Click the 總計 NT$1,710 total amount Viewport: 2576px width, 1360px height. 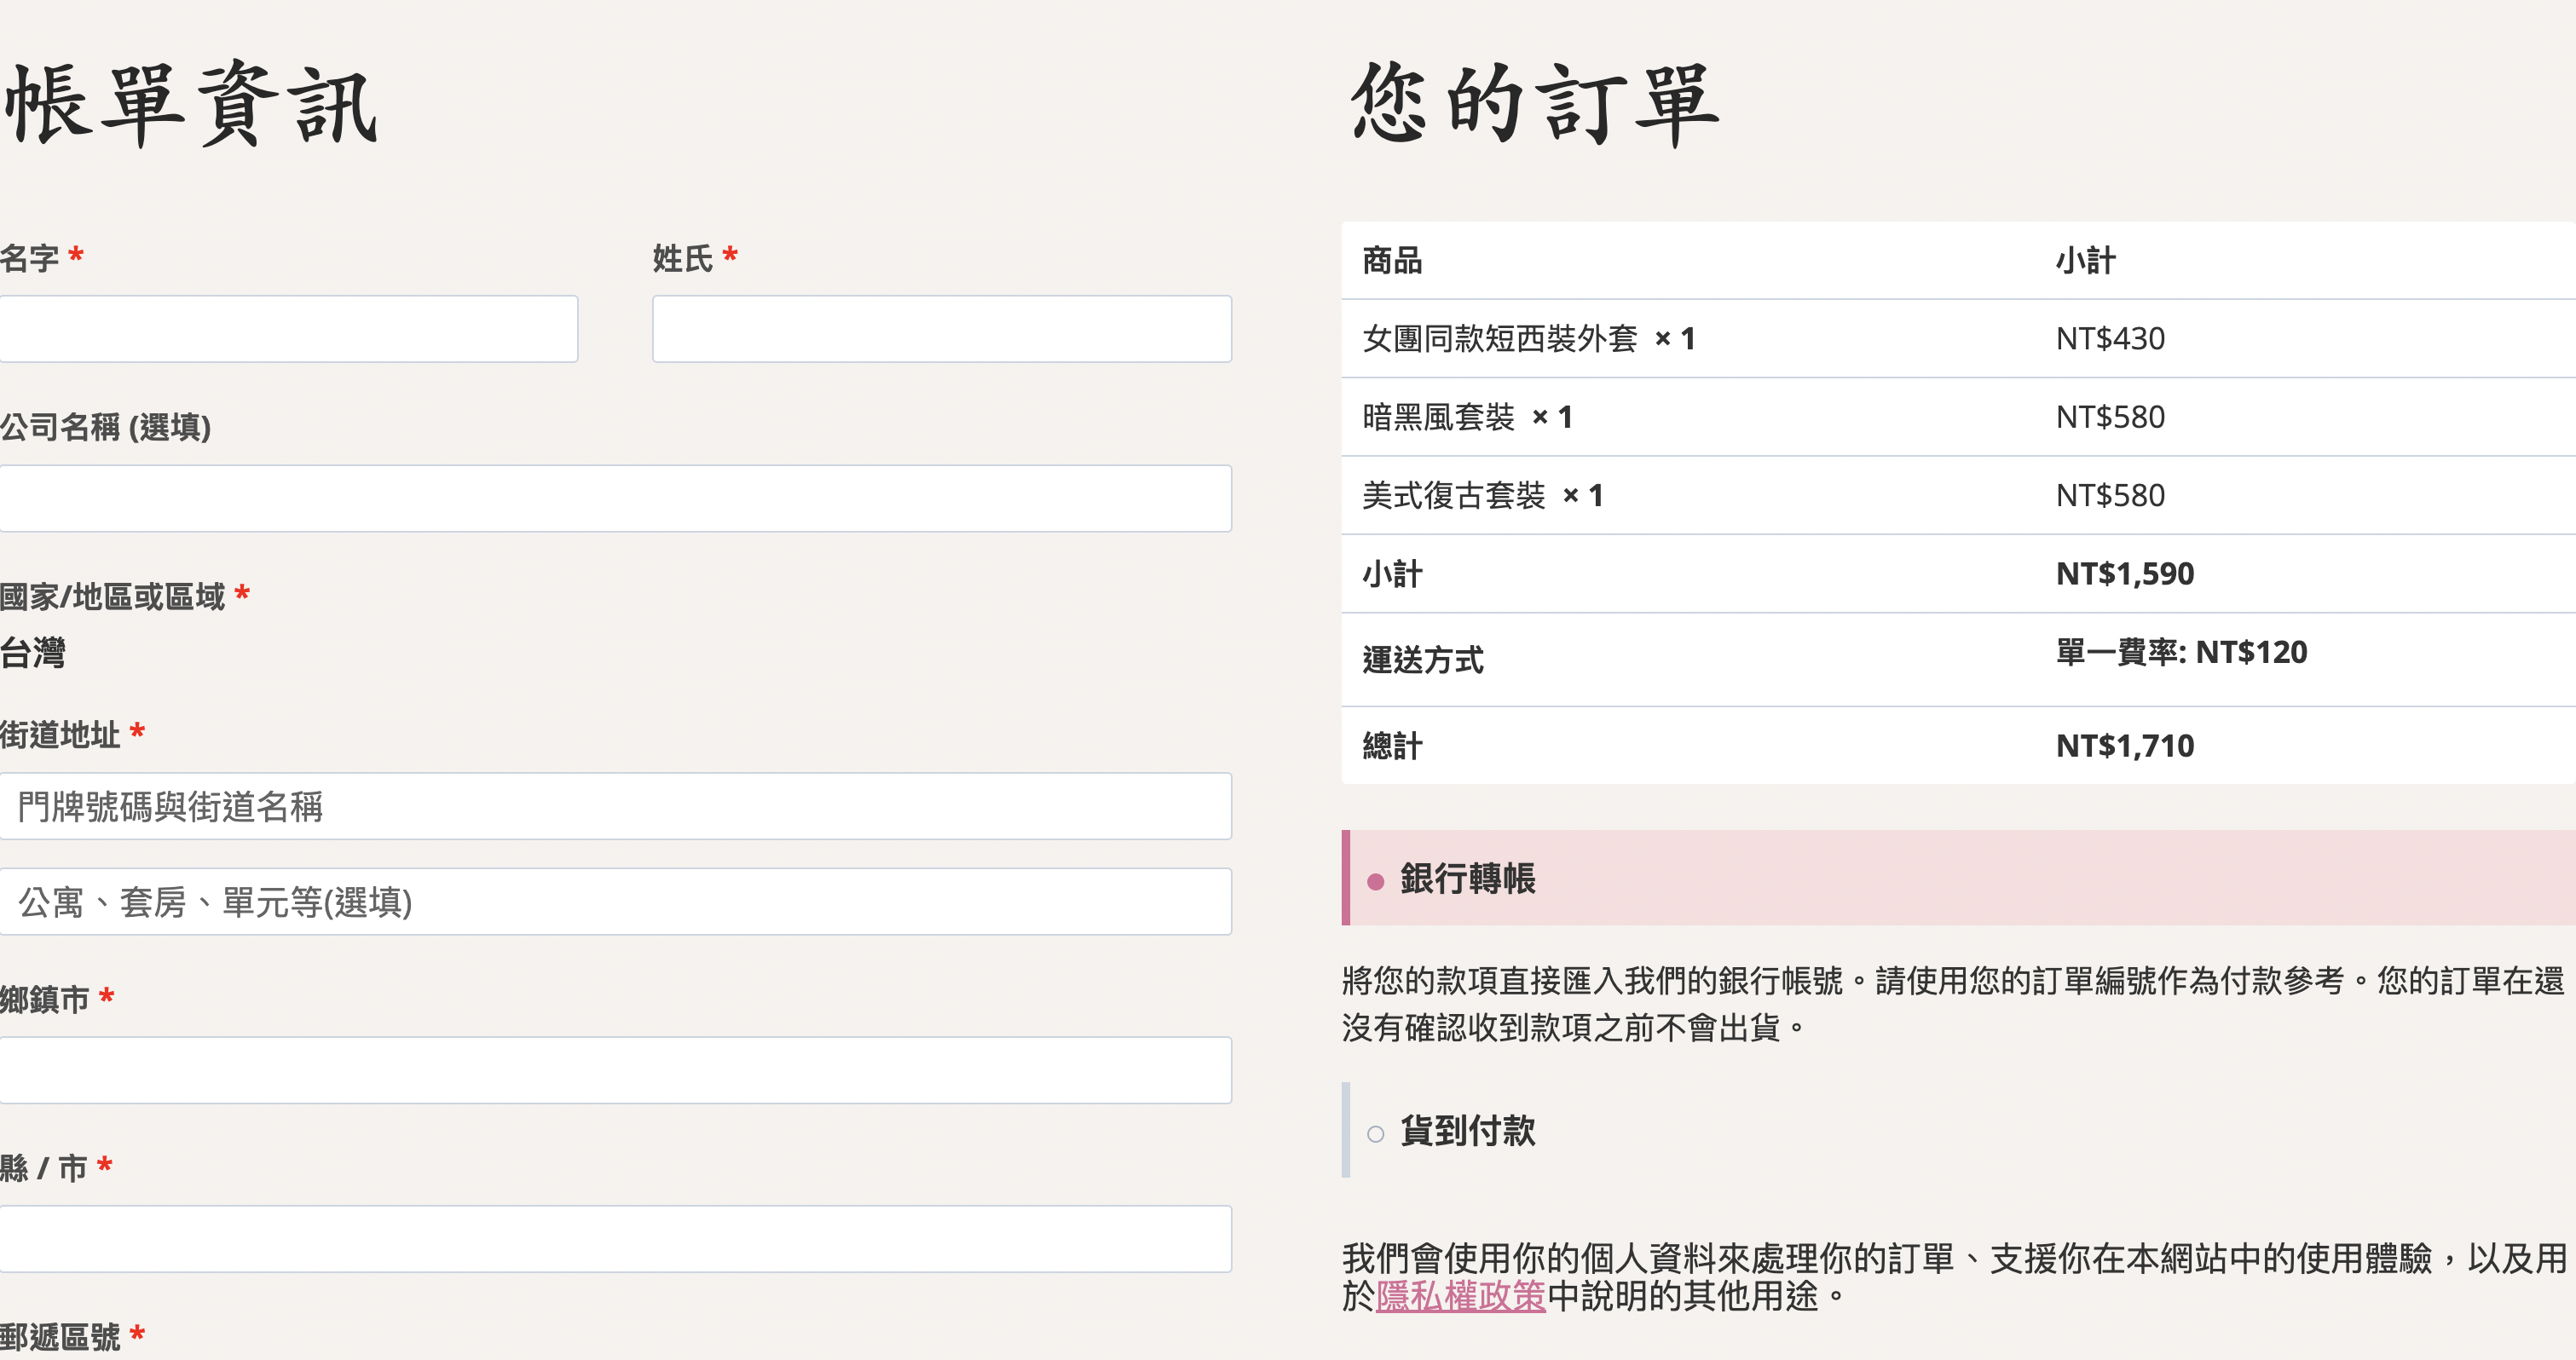tap(2124, 746)
